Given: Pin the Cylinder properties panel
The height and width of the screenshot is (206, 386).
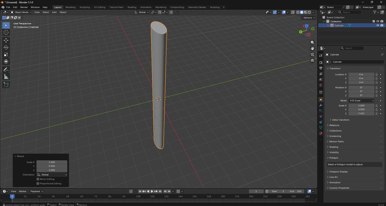Looking at the screenshot, I should click(x=382, y=55).
